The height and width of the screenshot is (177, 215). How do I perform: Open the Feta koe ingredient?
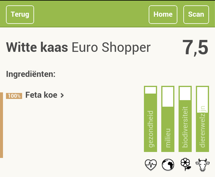[41, 95]
